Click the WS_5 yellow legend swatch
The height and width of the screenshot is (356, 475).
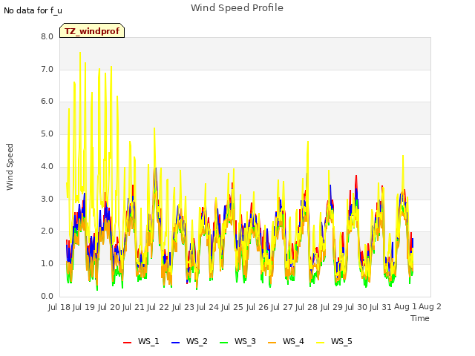[320, 342]
